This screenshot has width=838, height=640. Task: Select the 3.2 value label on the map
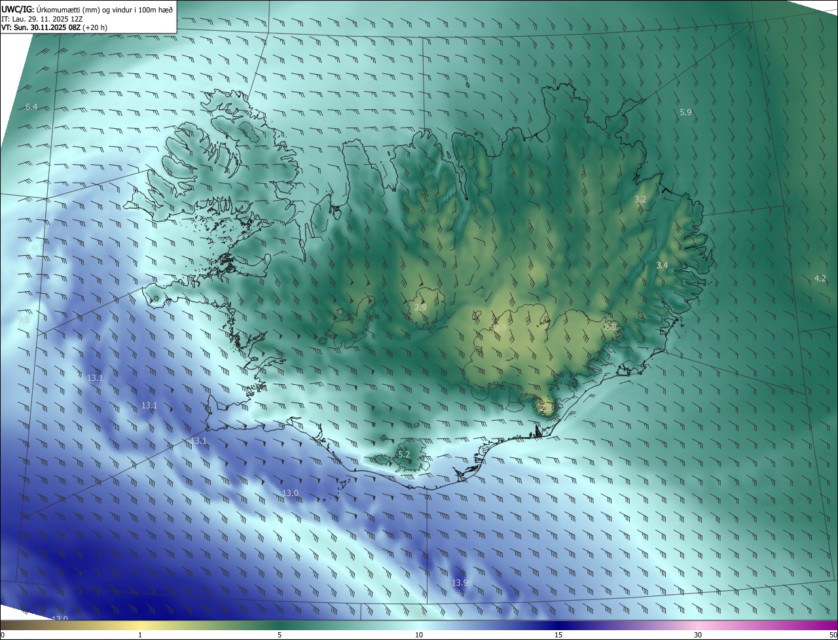641,199
